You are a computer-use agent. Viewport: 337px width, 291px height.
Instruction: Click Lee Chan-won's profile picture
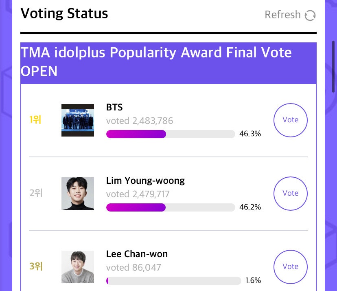tap(77, 267)
